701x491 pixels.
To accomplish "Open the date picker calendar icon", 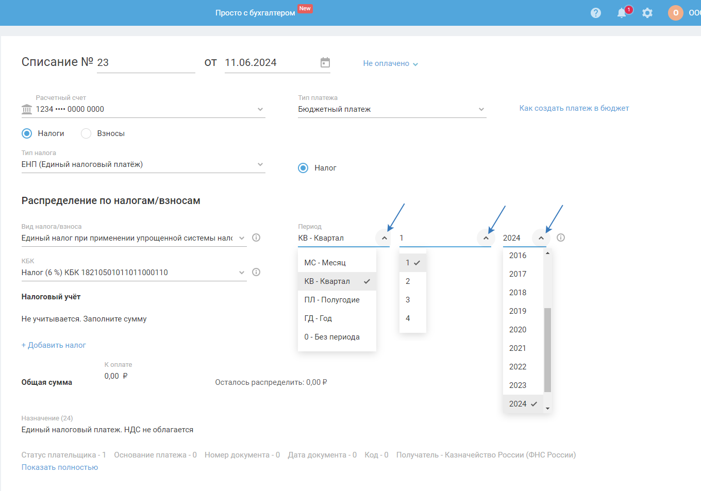I will tap(325, 62).
